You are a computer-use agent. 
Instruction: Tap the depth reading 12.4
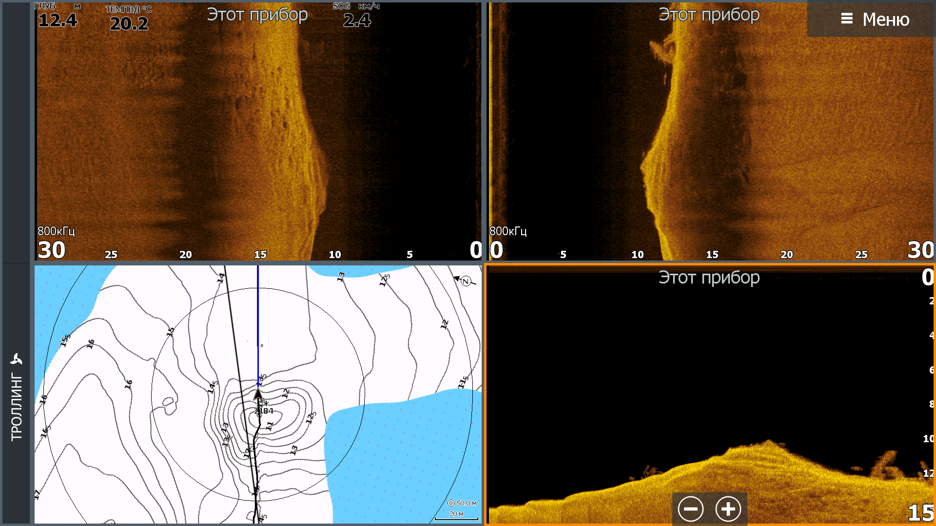[58, 20]
